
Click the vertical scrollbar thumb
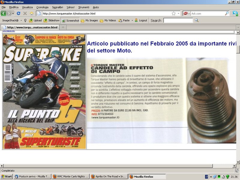point(238,49)
